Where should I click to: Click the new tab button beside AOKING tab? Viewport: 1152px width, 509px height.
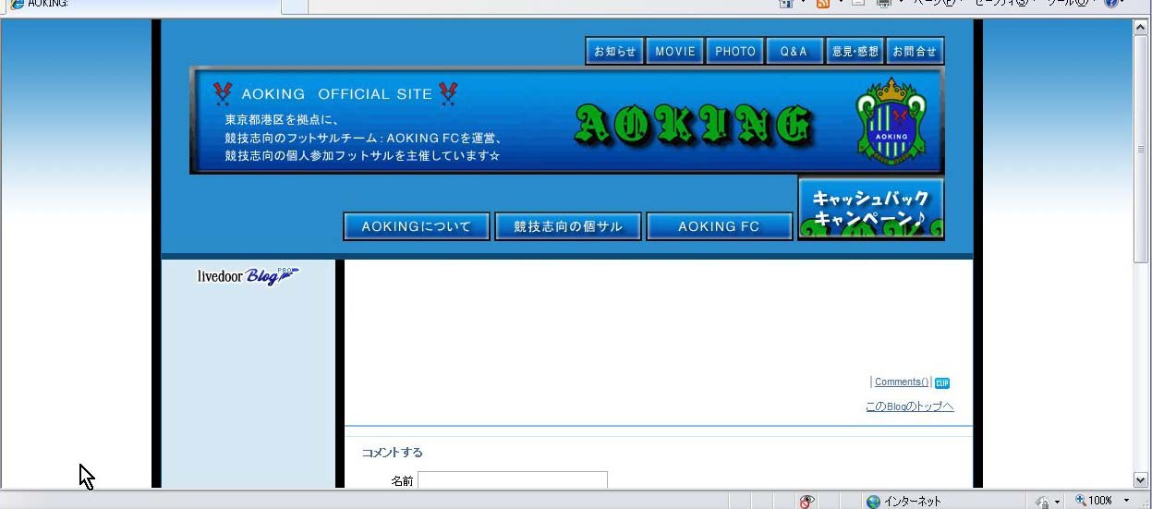(x=294, y=5)
